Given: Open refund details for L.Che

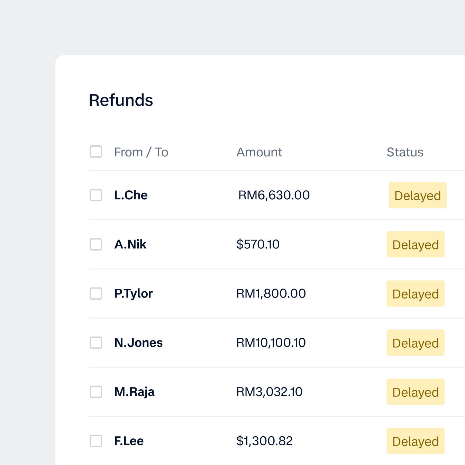Looking at the screenshot, I should pos(131,195).
